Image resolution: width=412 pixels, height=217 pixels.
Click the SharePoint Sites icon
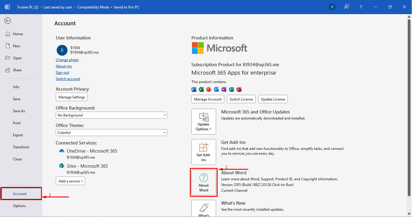coord(62,166)
